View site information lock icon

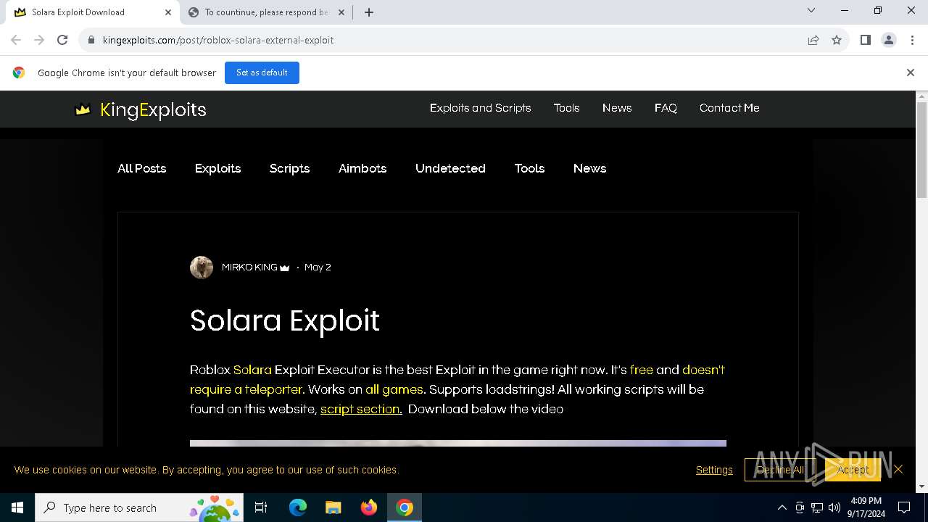tap(91, 40)
